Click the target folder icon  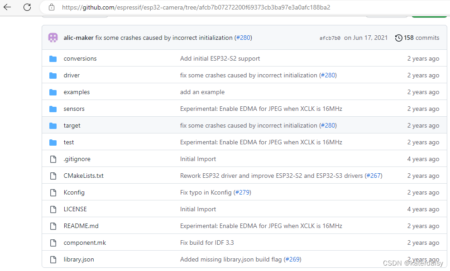[x=53, y=125]
